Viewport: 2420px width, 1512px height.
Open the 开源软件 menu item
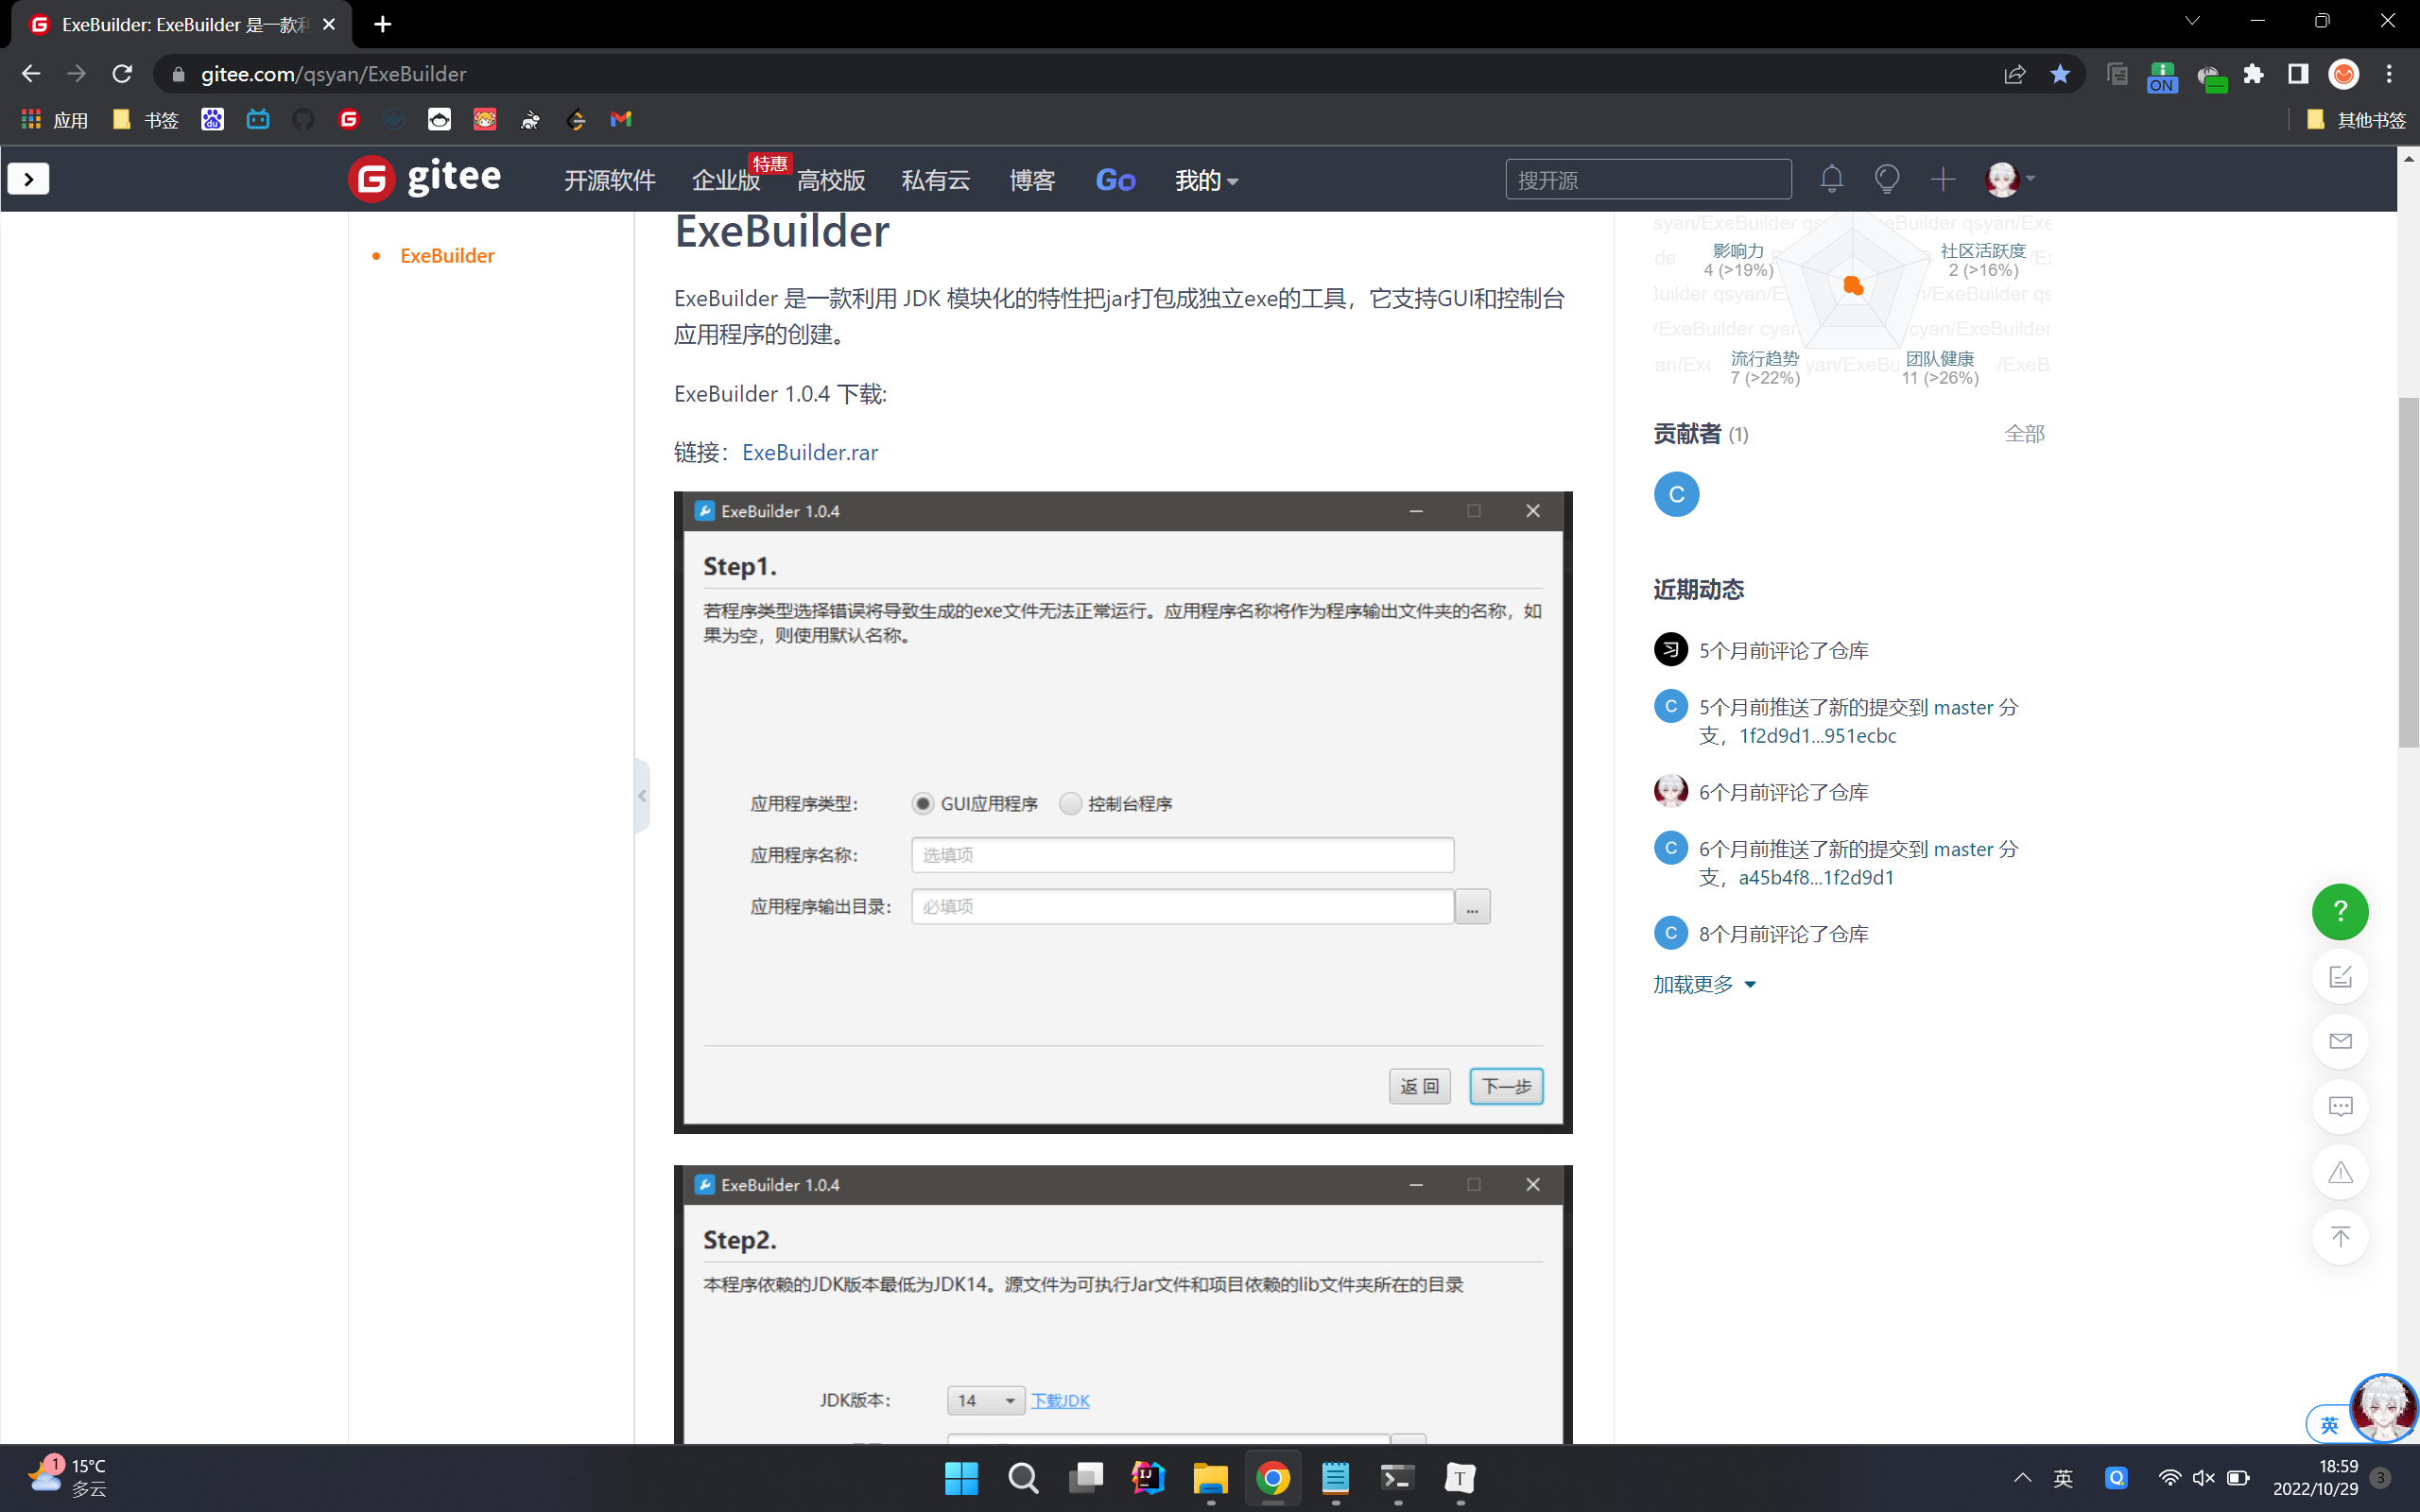pos(609,181)
